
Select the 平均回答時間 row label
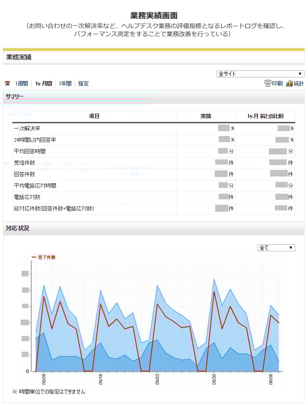pos(30,151)
